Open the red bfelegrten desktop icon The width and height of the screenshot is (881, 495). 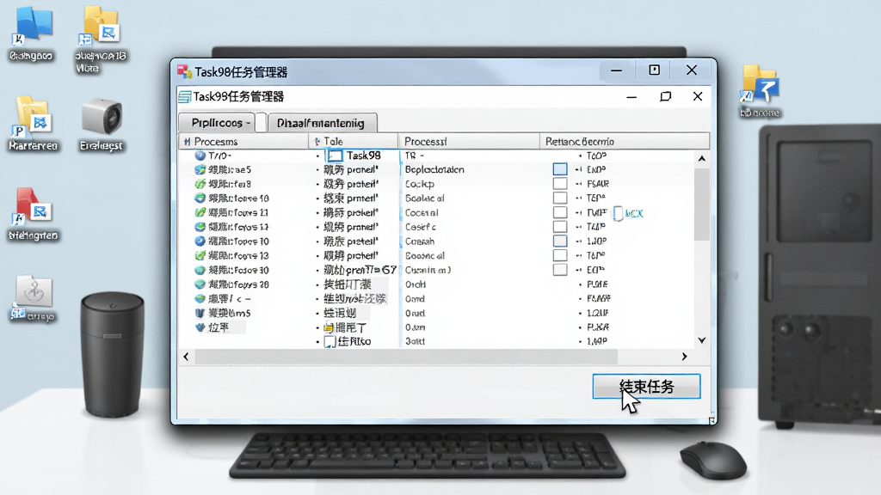32,206
